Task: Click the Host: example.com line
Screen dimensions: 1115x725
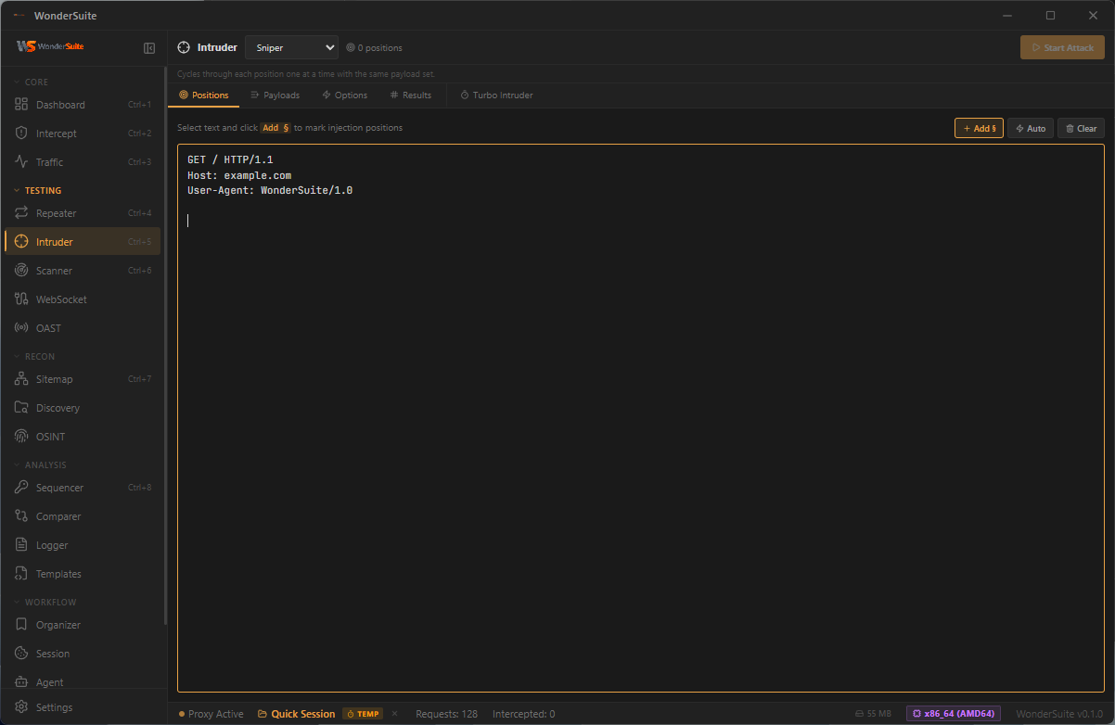Action: [239, 175]
